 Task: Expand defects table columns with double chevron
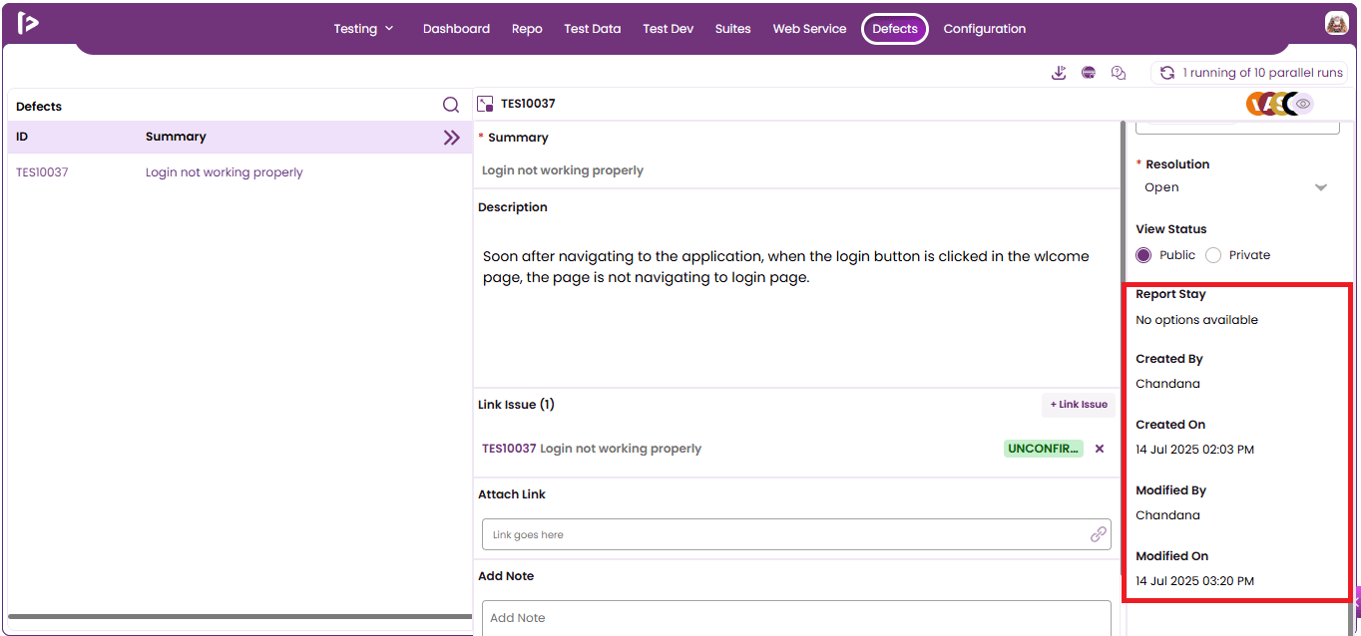point(452,138)
